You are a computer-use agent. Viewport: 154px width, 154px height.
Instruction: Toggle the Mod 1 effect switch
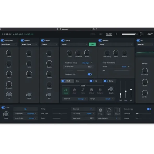point(23,40)
